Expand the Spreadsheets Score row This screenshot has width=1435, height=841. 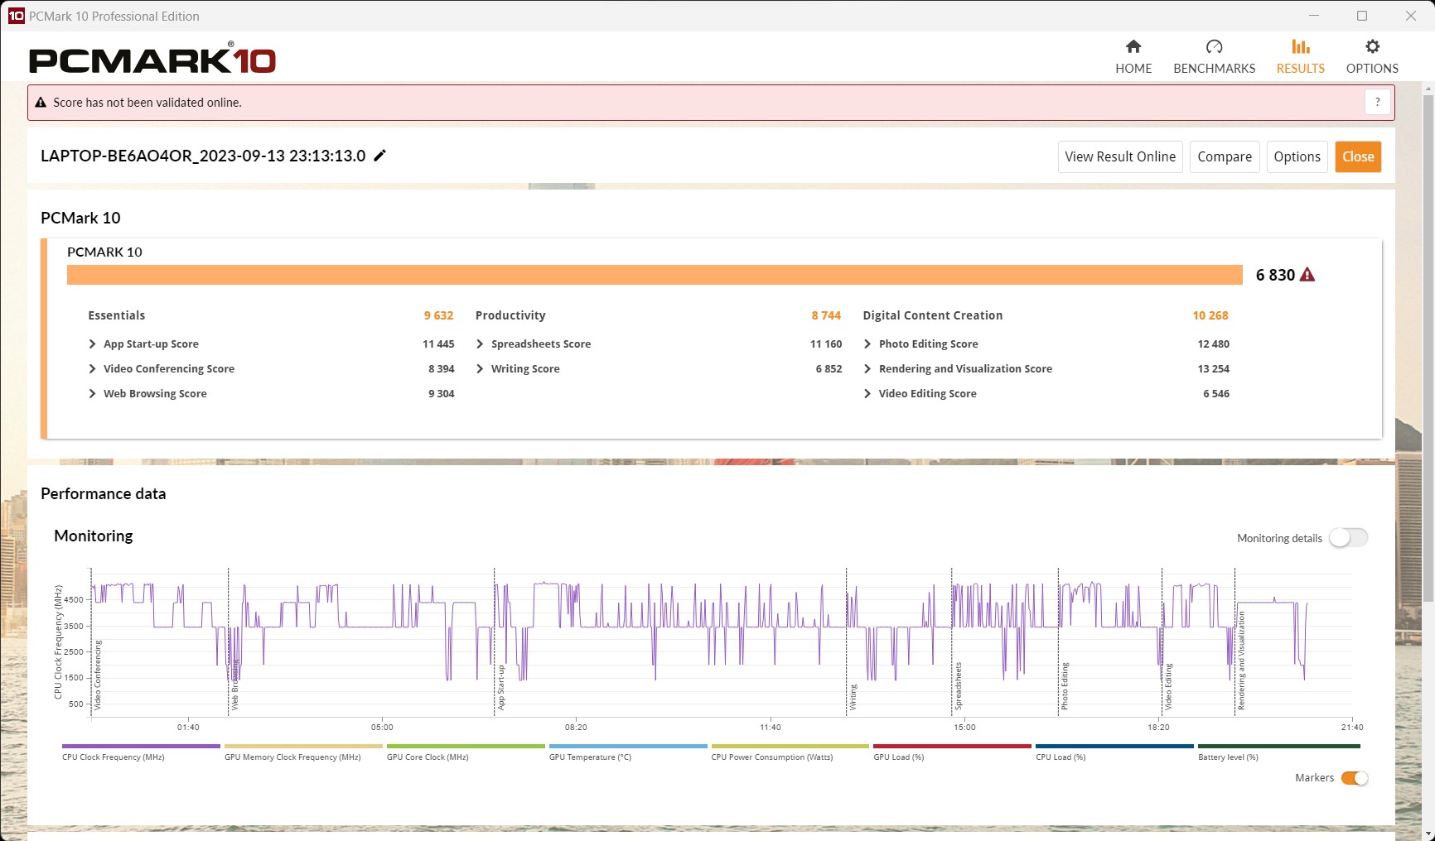tap(480, 344)
